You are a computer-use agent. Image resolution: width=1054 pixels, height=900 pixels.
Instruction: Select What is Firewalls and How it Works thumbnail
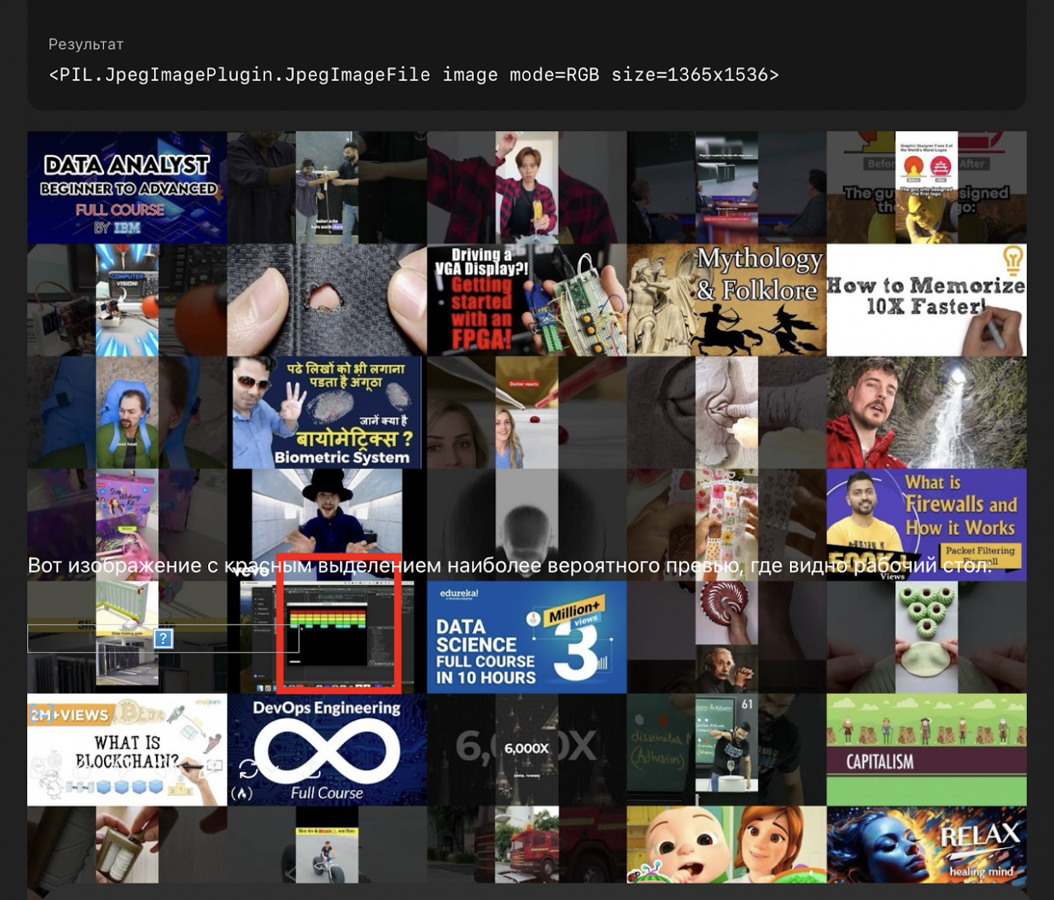pyautogui.click(x=927, y=525)
